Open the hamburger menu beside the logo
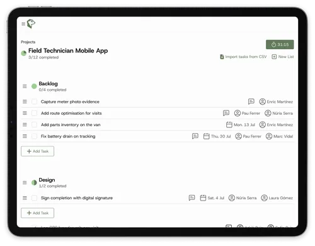This screenshot has height=246, width=315. [x=23, y=24]
